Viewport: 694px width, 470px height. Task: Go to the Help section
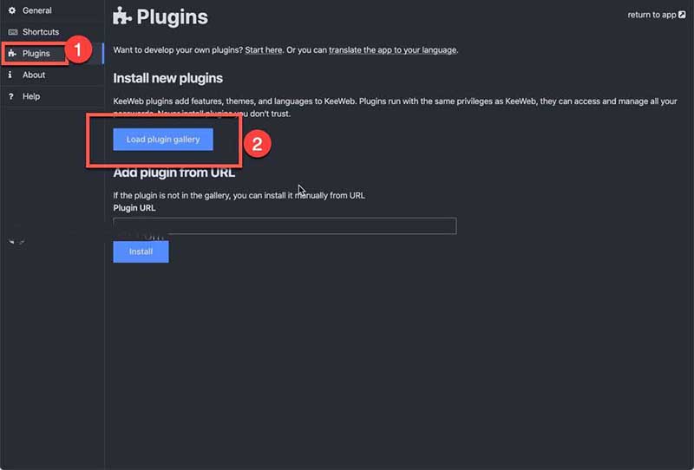[31, 96]
